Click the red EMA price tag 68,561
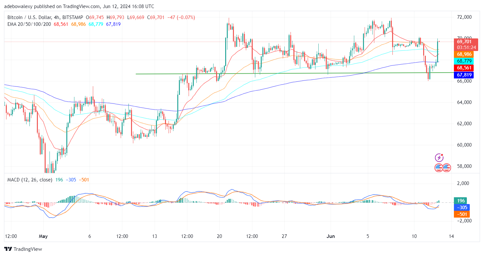The width and height of the screenshot is (484, 256). click(464, 68)
